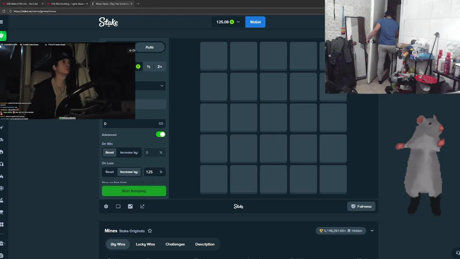The width and height of the screenshot is (460, 259).
Task: View site info icon in address bar
Action: click(x=11, y=11)
